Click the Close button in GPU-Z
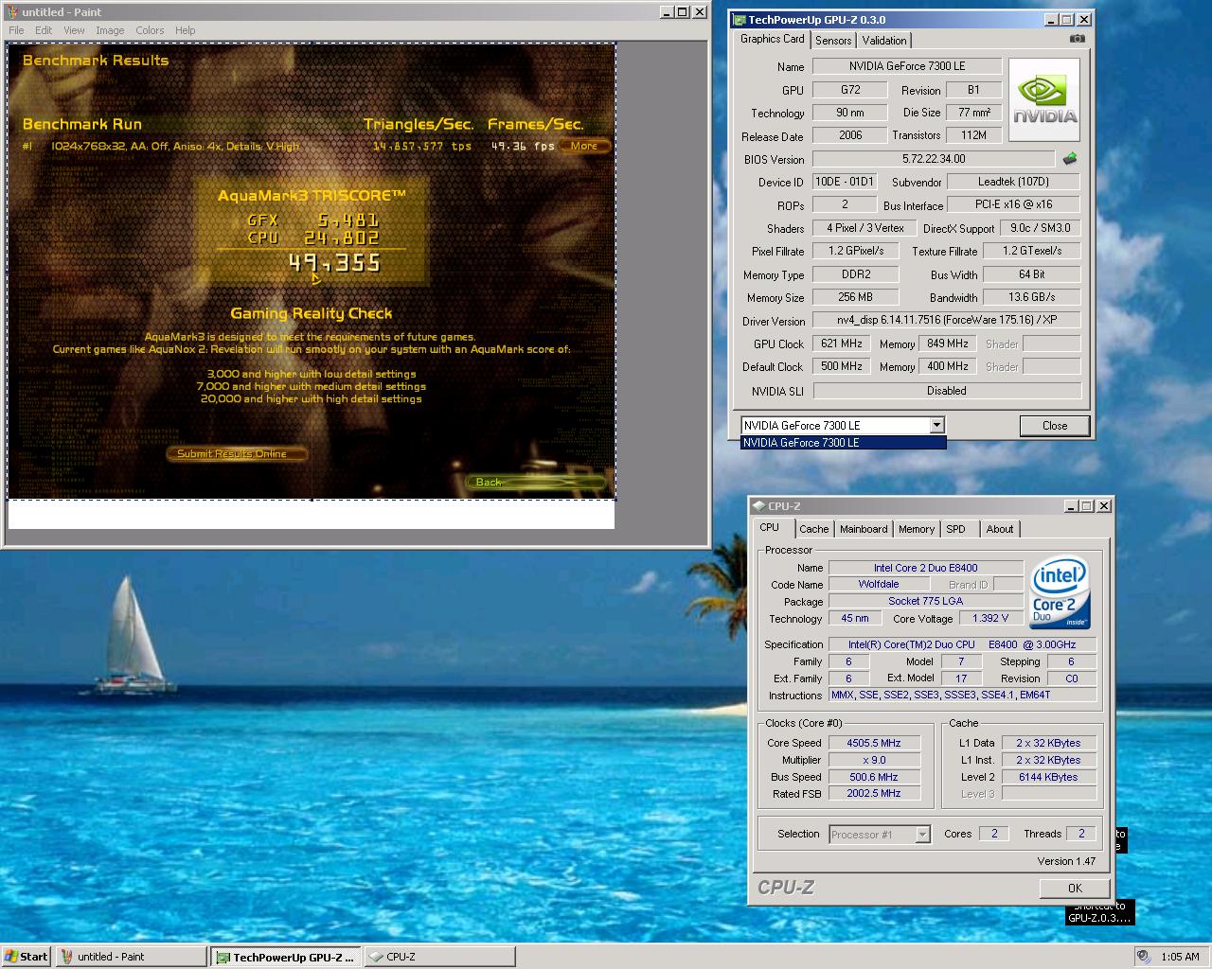Image resolution: width=1212 pixels, height=969 pixels. 1055,426
